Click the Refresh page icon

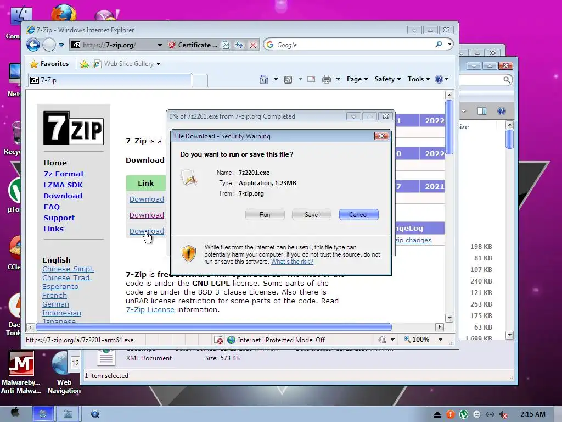click(239, 45)
